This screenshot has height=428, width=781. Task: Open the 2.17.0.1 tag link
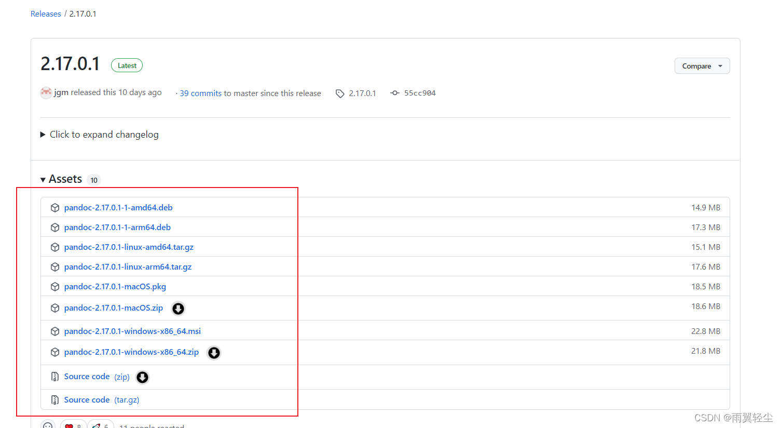click(362, 93)
